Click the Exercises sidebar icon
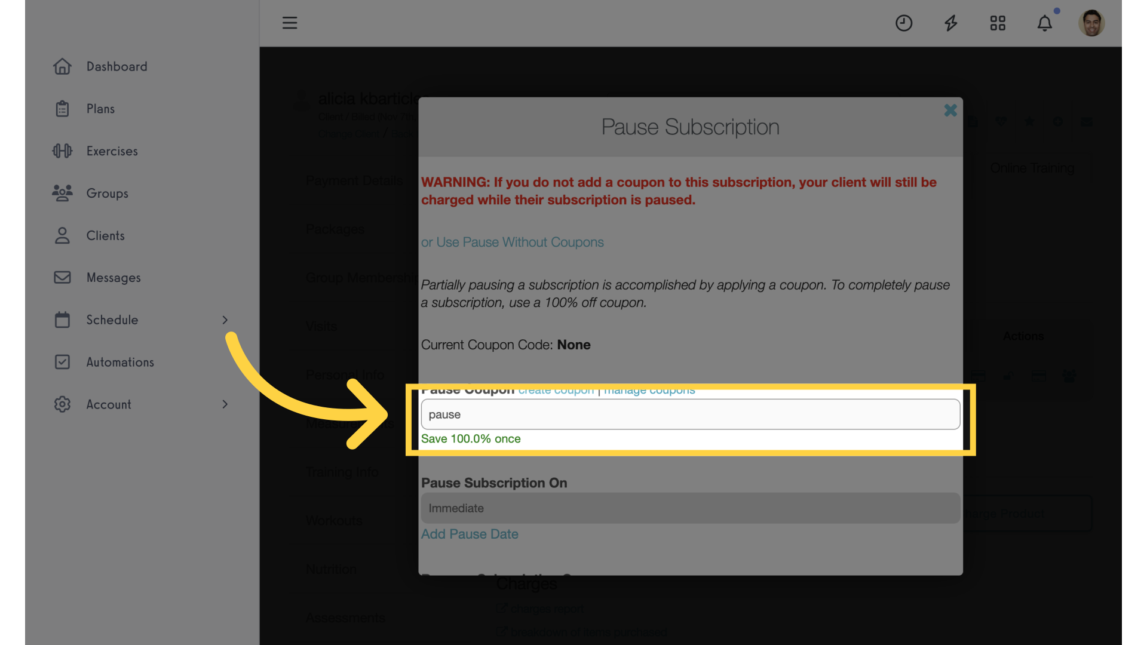 [62, 150]
